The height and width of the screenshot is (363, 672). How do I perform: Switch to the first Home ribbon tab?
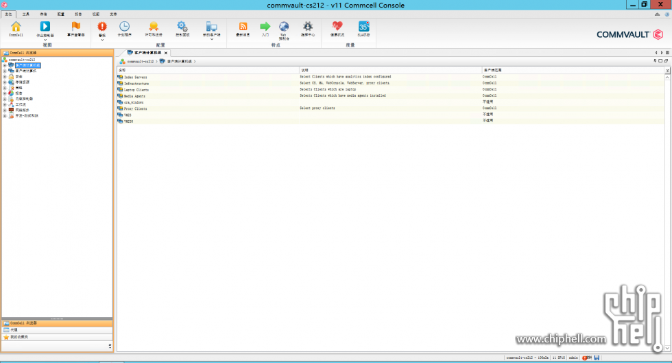coord(8,14)
